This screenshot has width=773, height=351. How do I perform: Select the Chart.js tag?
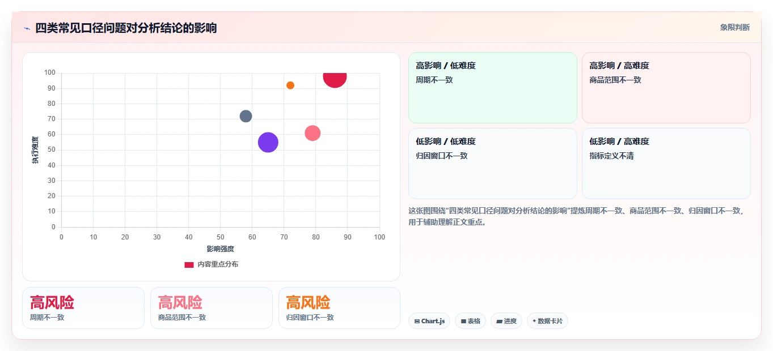coord(429,321)
